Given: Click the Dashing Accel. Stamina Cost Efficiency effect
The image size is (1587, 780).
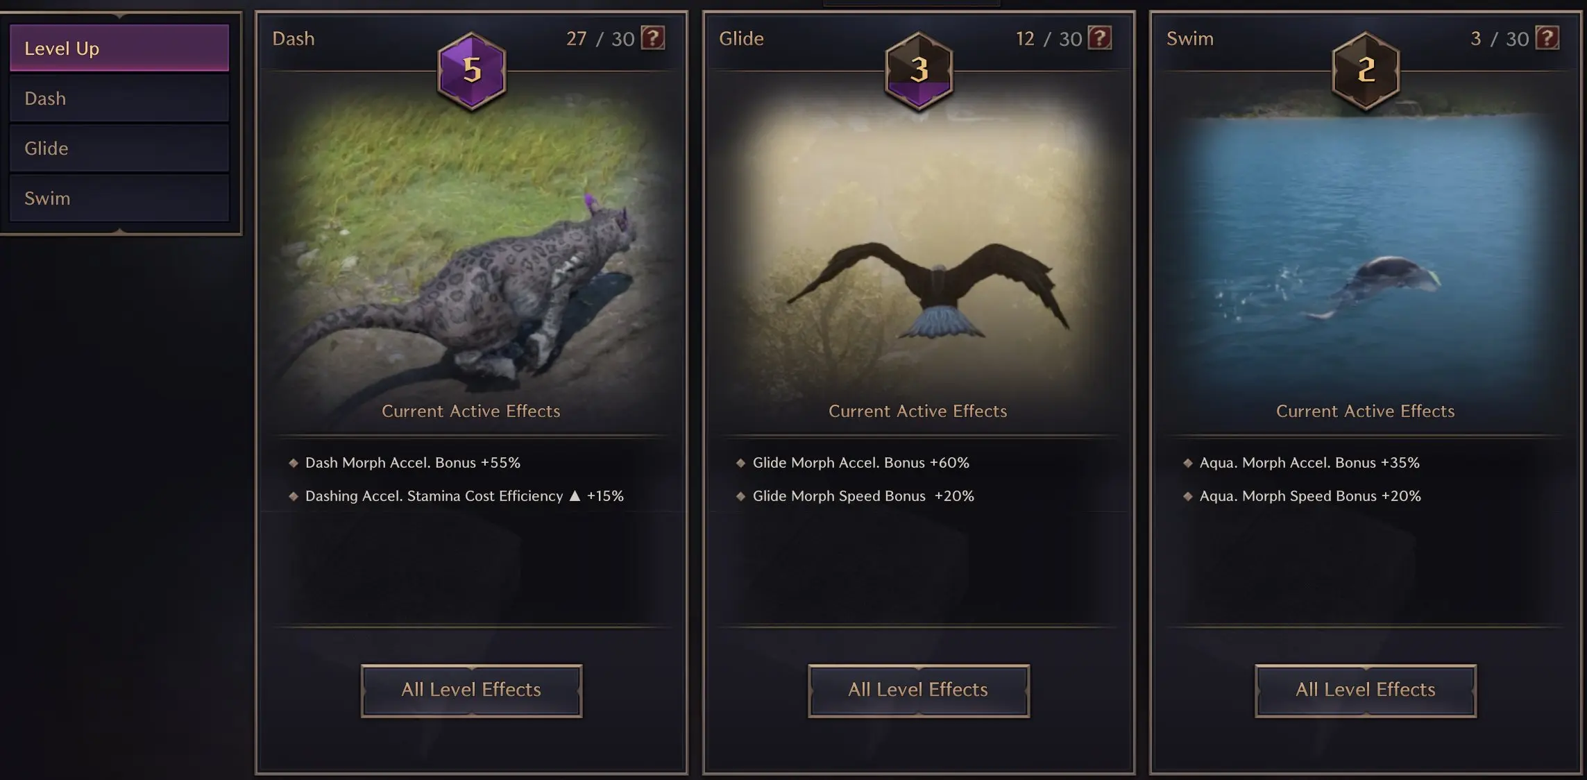Looking at the screenshot, I should pos(464,496).
